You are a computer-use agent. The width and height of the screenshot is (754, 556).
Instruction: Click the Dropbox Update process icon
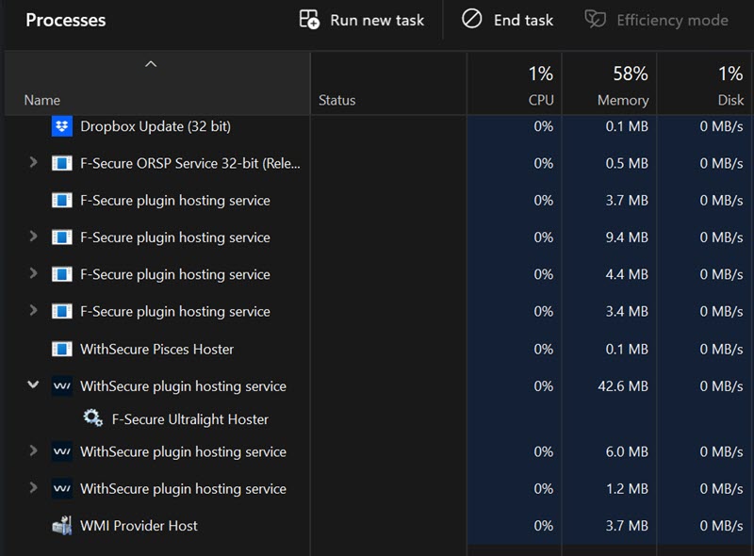62,126
